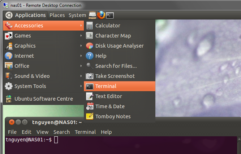
Task: Click the Search for Files magnifier icon
Action: (x=90, y=66)
